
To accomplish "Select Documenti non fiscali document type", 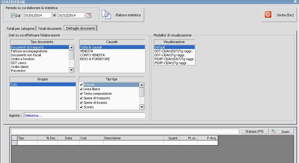I will click(39, 55).
